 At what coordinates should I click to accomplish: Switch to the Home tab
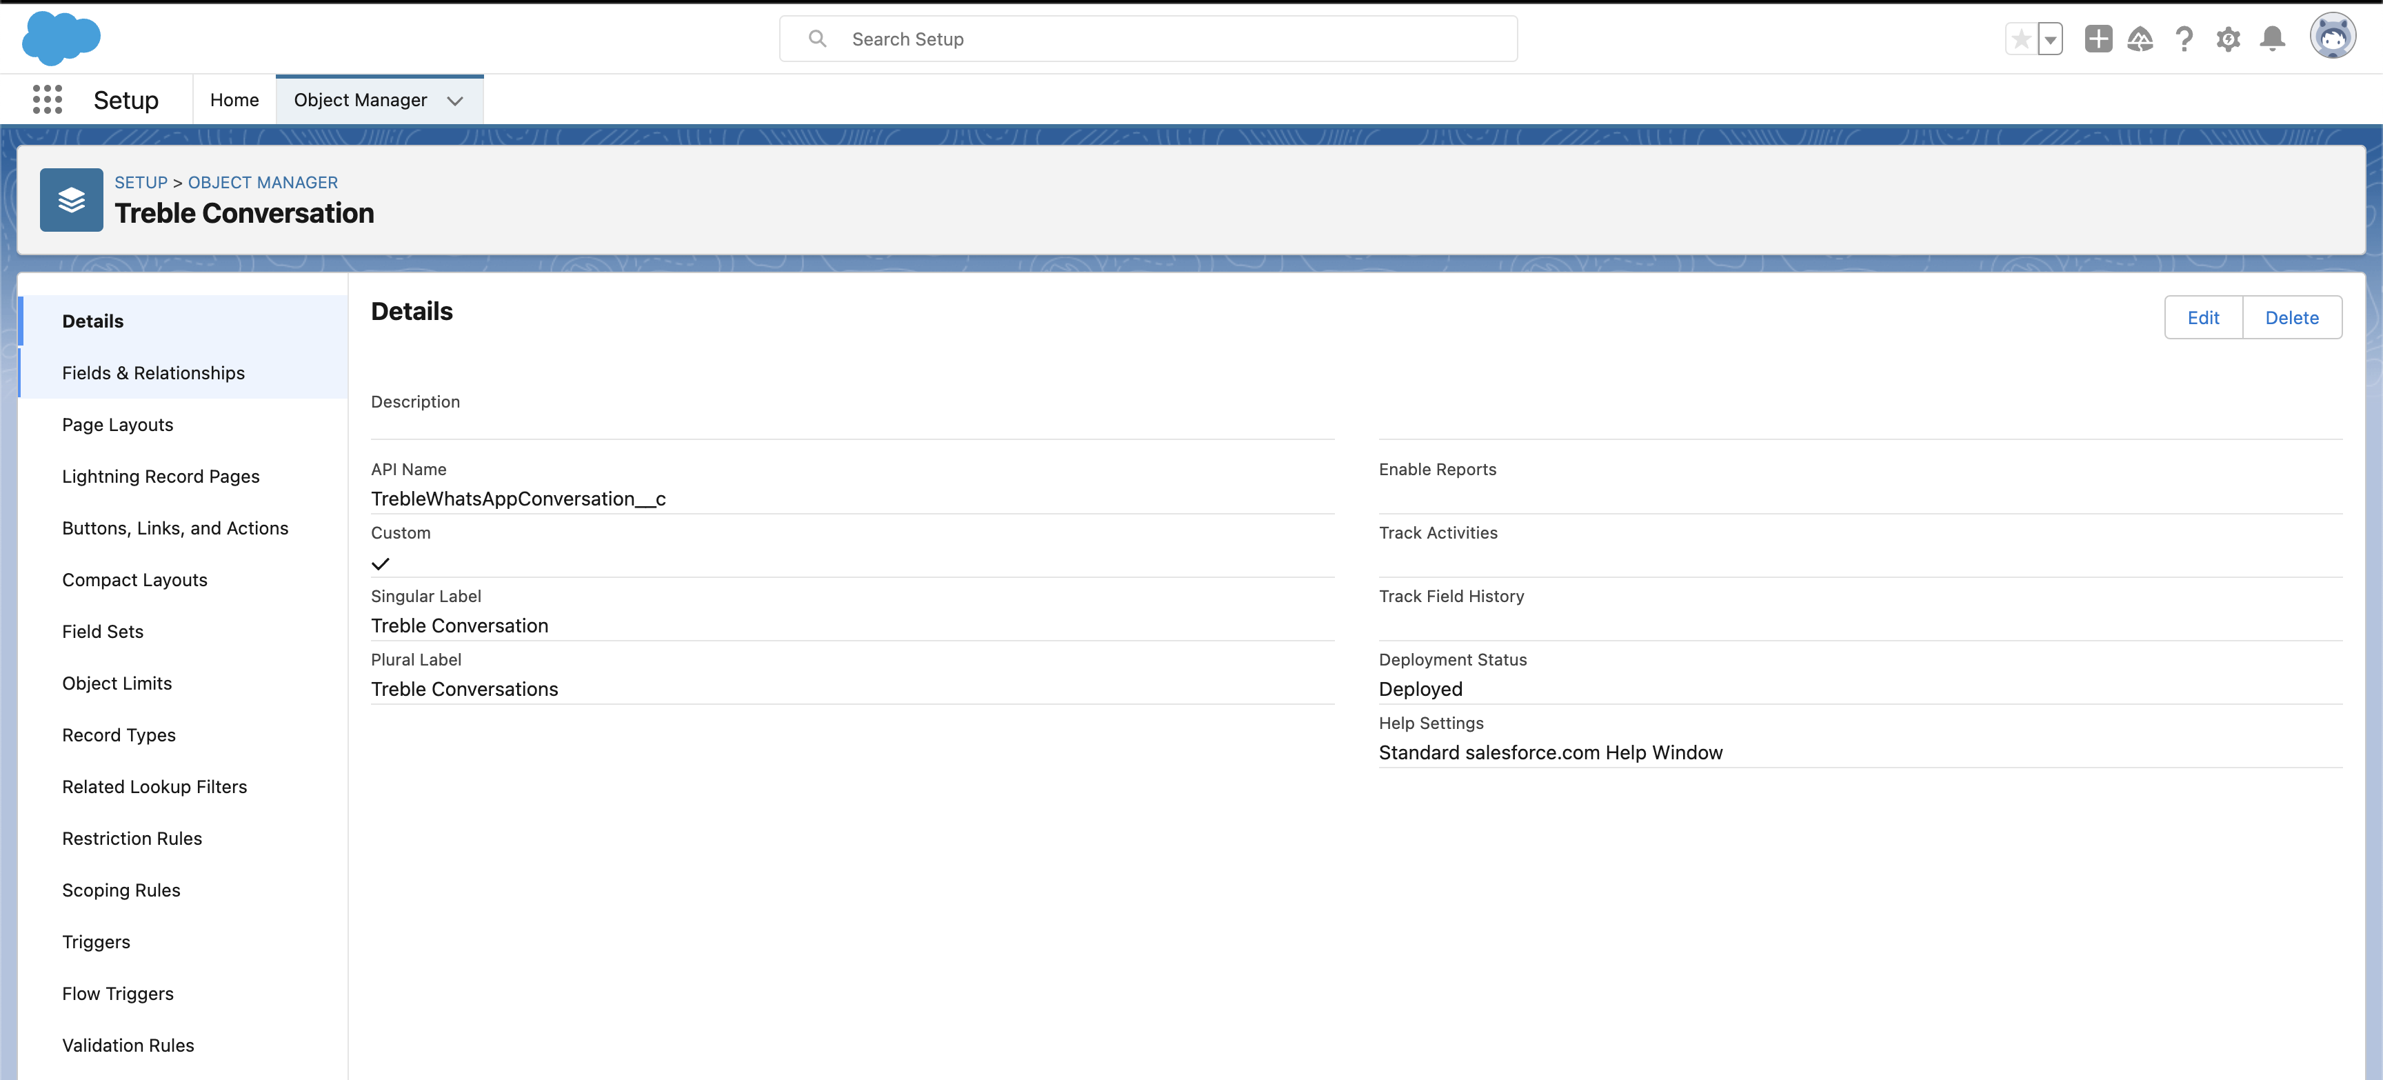234,100
